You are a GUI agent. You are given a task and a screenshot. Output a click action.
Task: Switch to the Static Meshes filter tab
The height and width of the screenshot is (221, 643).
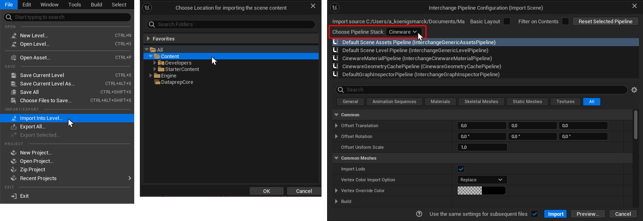coord(527,102)
